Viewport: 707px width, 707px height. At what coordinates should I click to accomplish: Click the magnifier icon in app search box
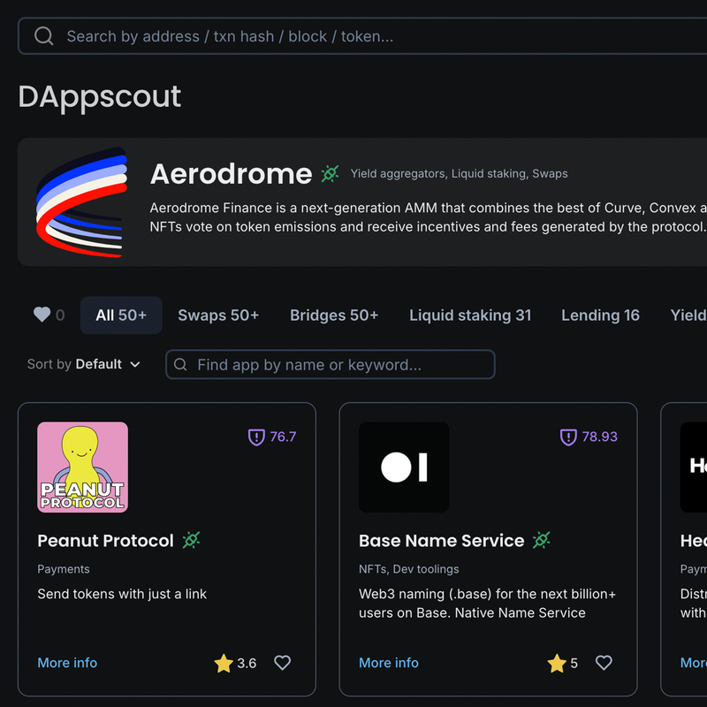pos(180,364)
